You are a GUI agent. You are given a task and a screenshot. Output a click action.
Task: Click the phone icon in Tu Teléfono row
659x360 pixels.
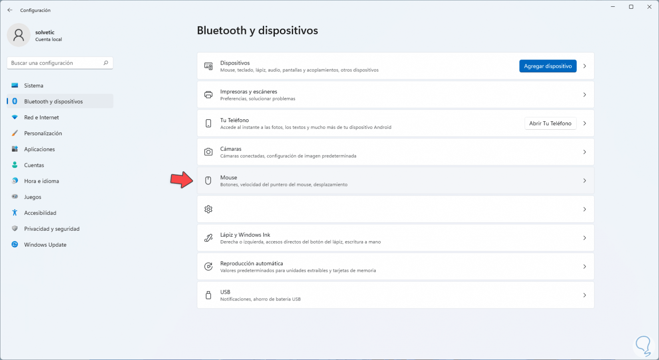click(x=208, y=124)
